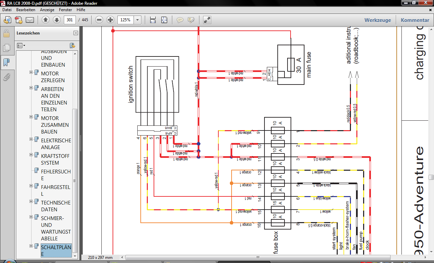Open the Anzeige menu
Image resolution: width=434 pixels, height=263 pixels.
click(x=47, y=10)
